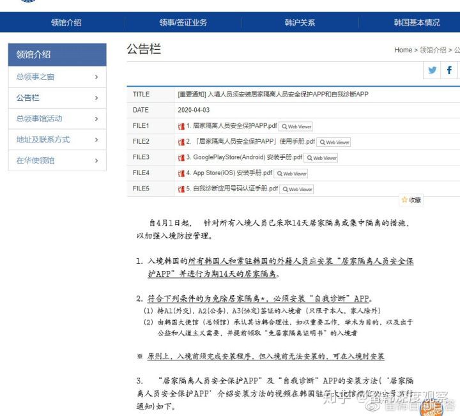This screenshot has height=416, width=460.
Task: Click PDF icon for FILE5 attachment
Action: coord(181,189)
